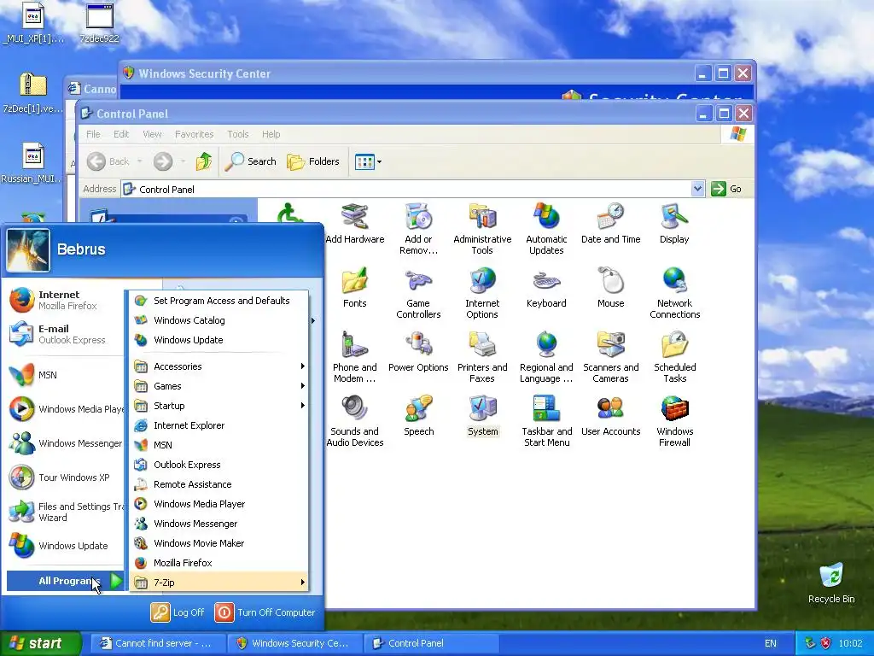Image resolution: width=874 pixels, height=656 pixels.
Task: Open the Tools menu
Action: [x=238, y=134]
